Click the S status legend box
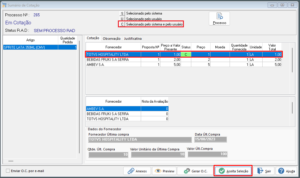 122,13
